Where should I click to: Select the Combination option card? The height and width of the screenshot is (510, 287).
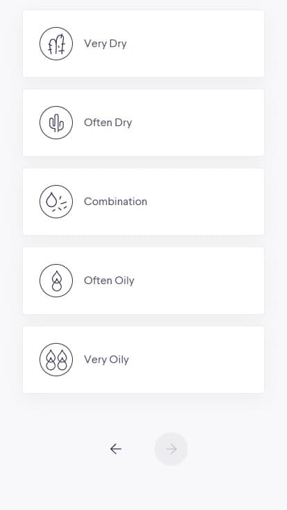(143, 202)
